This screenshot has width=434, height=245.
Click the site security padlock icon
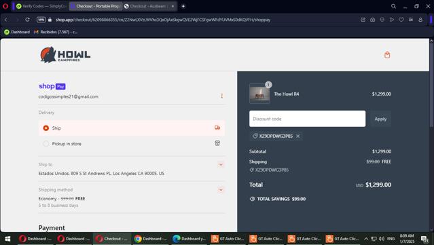click(x=50, y=20)
